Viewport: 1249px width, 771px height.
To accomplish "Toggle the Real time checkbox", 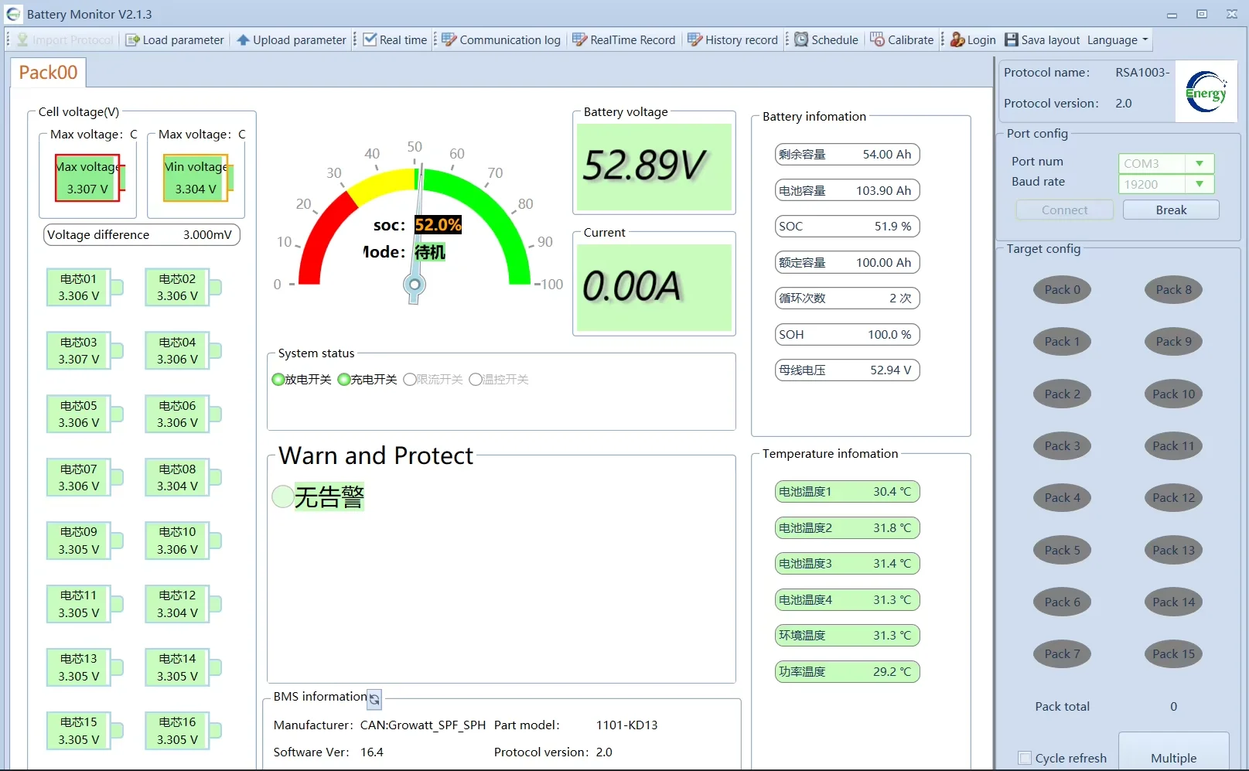I will pos(370,40).
